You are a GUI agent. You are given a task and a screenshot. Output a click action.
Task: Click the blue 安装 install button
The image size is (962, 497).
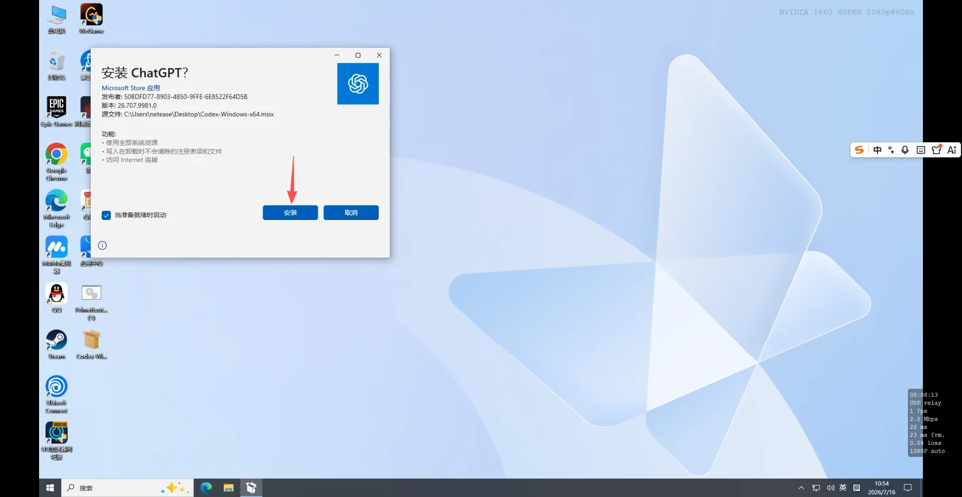coord(290,213)
